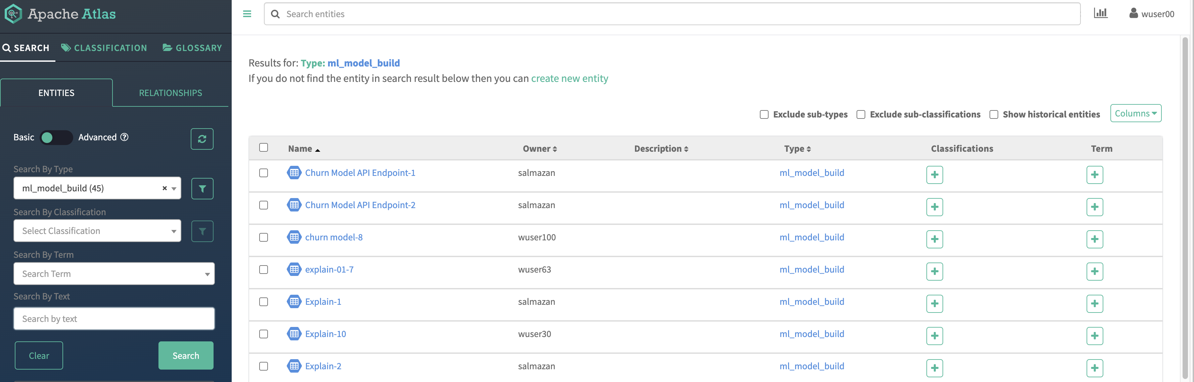
Task: Click the refresh icon in search panel
Action: click(x=202, y=139)
